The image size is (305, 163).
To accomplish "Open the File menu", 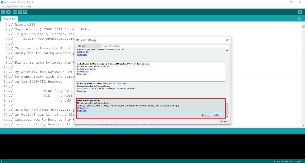I will pyautogui.click(x=2, y=7).
